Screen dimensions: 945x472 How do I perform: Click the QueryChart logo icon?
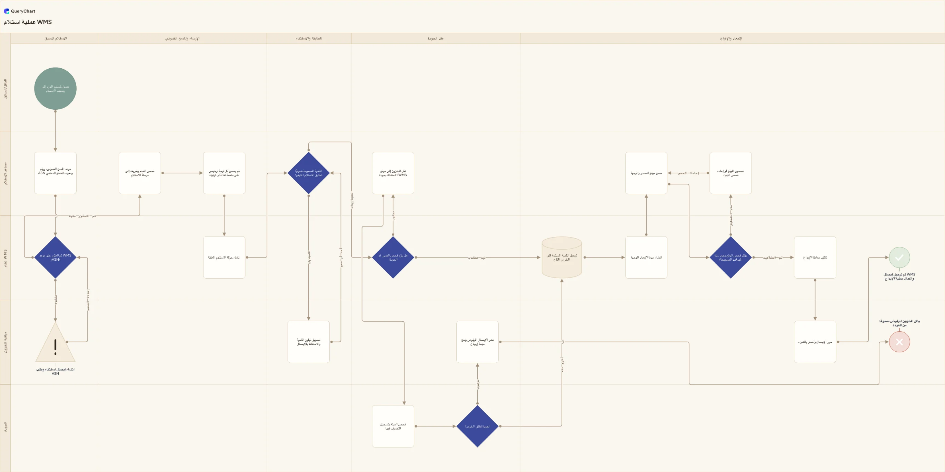tap(6, 11)
